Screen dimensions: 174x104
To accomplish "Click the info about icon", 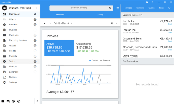I will pyautogui.click(x=19, y=101).
